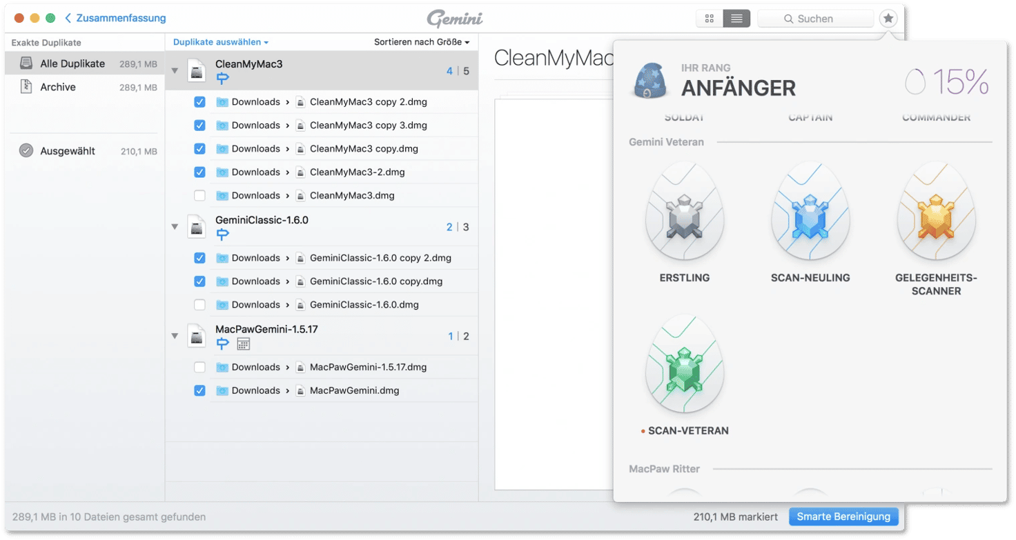Open the achievements star icon

[888, 19]
